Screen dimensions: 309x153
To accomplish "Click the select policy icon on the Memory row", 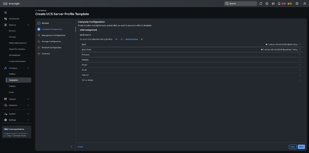I will (300, 60).
